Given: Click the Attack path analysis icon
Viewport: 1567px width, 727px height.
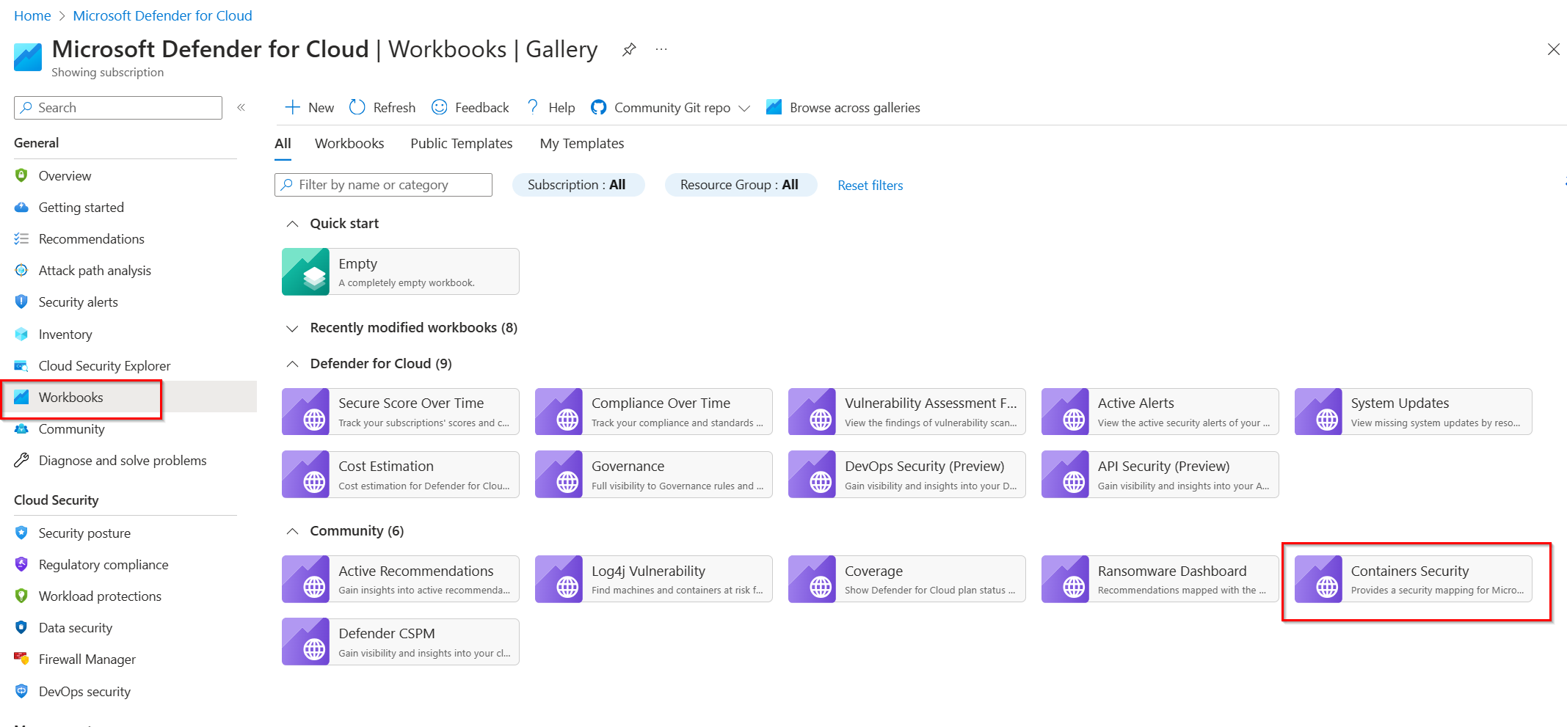Looking at the screenshot, I should pos(21,270).
